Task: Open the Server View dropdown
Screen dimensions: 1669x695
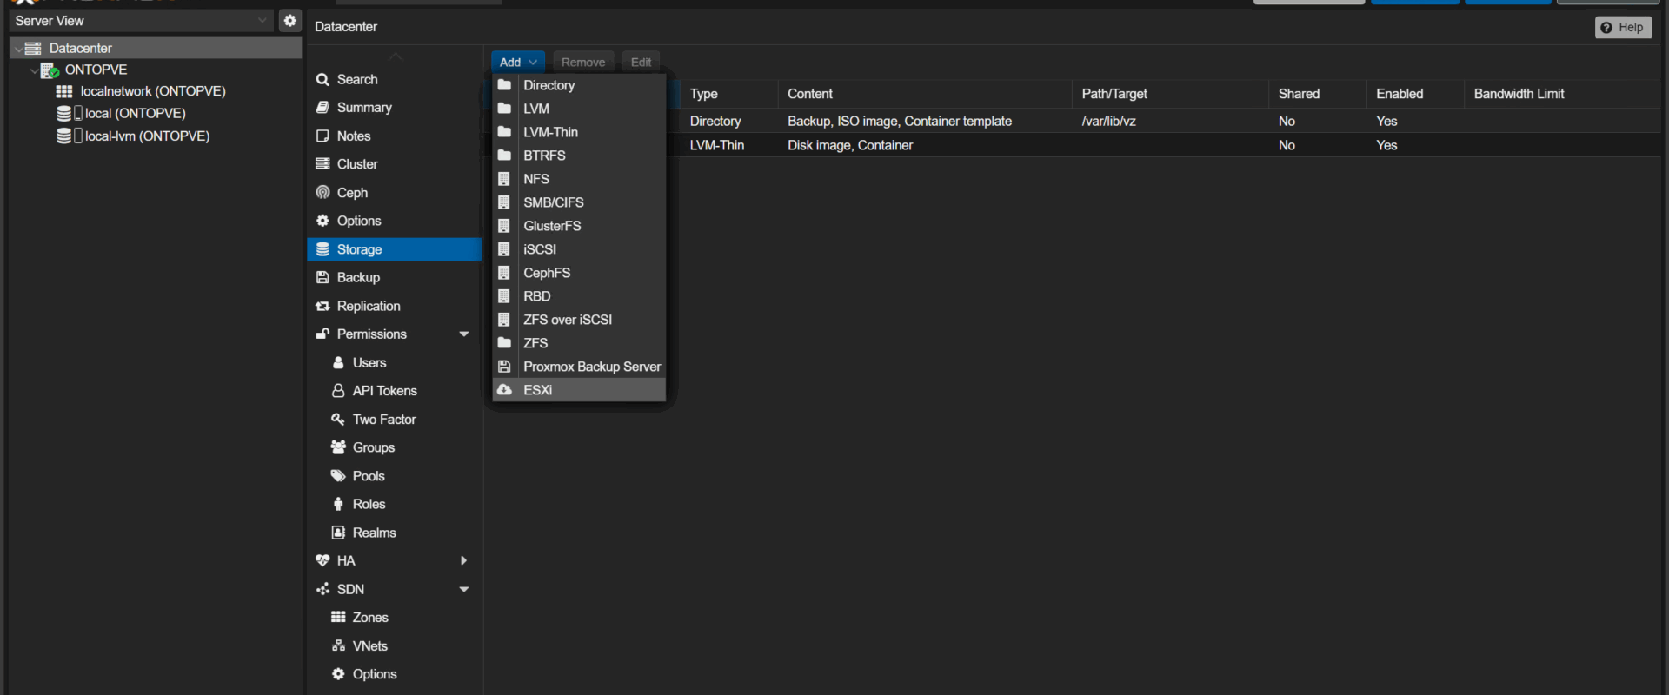Action: 263,20
